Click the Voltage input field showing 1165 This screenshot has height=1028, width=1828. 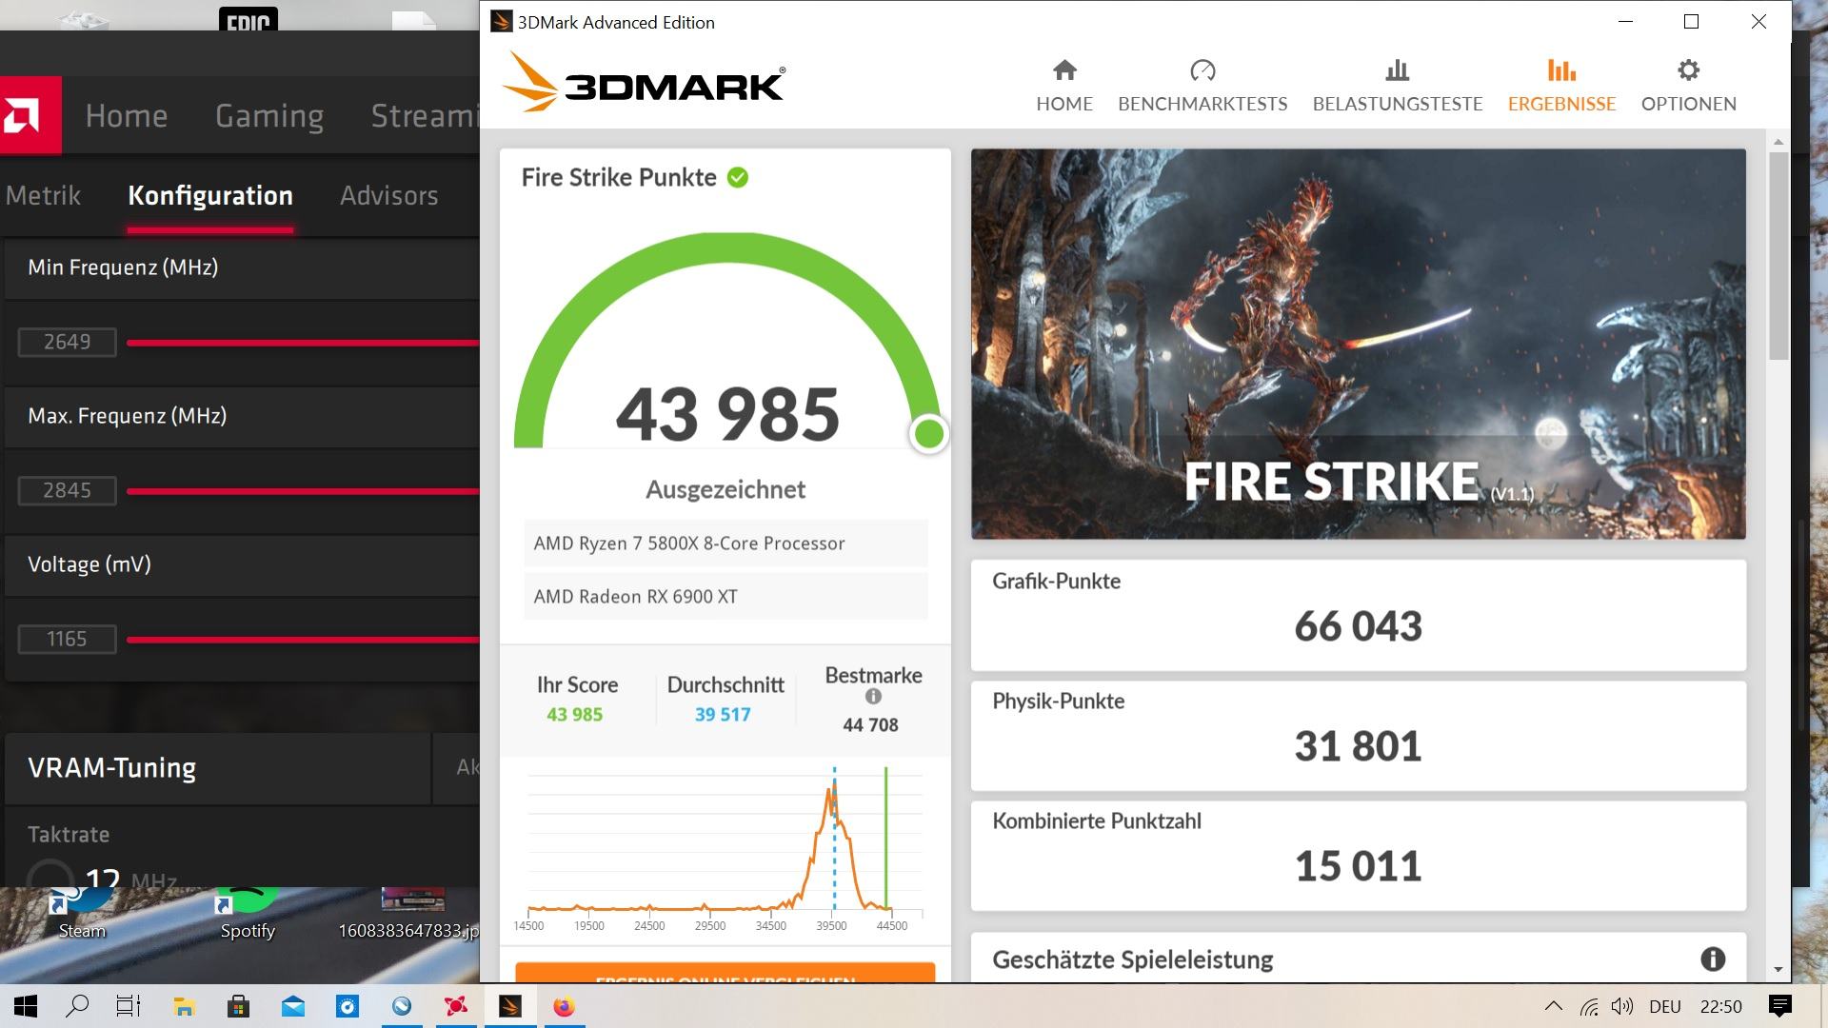[67, 639]
